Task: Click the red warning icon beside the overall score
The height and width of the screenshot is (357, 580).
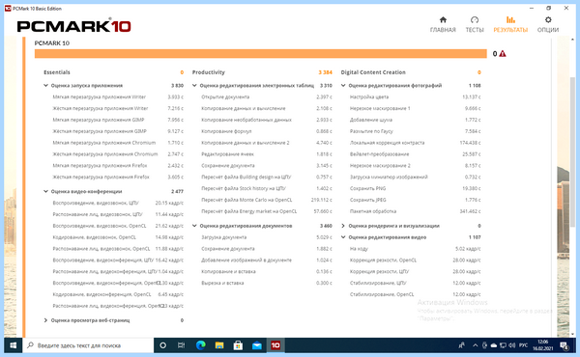Action: click(503, 54)
